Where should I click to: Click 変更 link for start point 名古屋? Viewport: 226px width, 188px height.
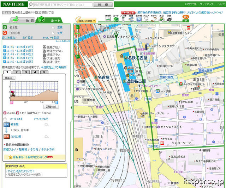(x=60, y=27)
